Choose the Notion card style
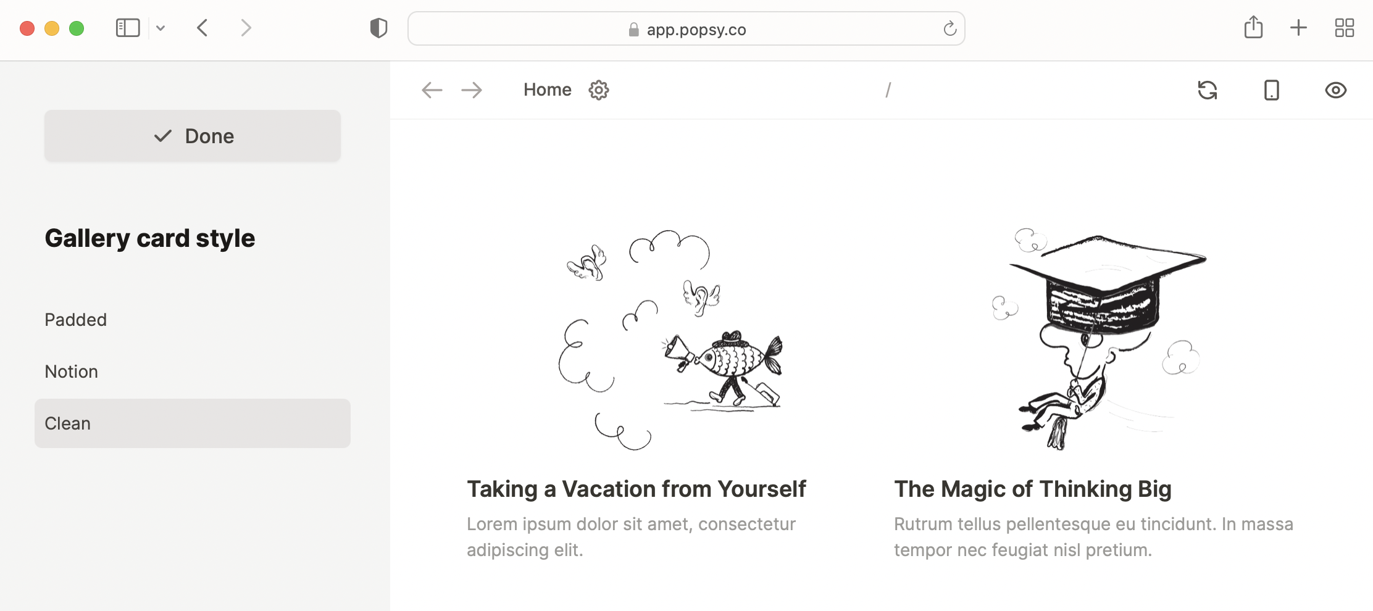The width and height of the screenshot is (1373, 611). point(72,372)
